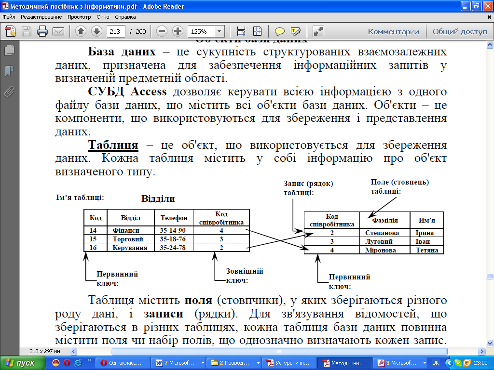
Task: Click the page size 210 x 297 мм
Action: pos(45,351)
